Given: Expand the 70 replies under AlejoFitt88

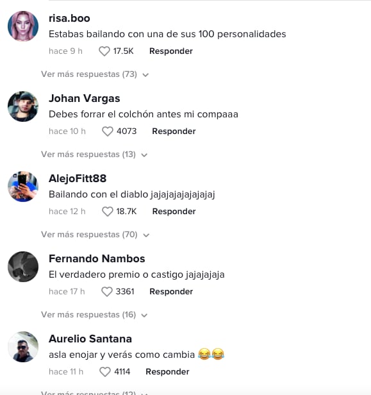Looking at the screenshot, I should coord(95,235).
